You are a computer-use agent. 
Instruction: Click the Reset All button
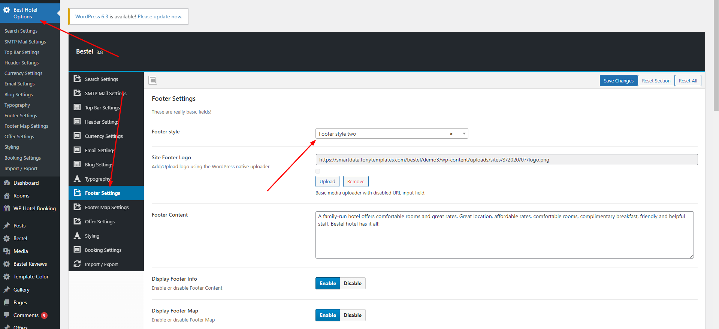[688, 81]
